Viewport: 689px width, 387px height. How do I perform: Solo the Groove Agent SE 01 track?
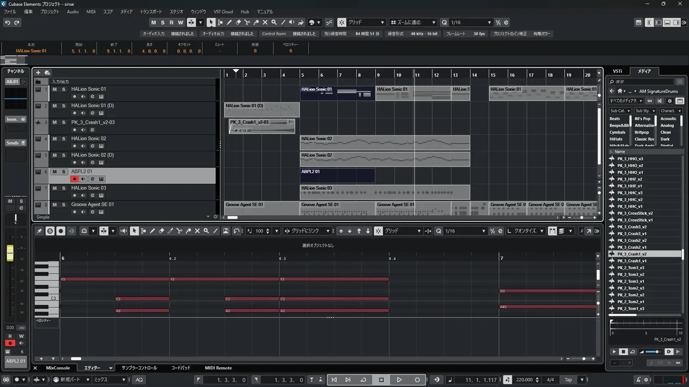pos(64,205)
